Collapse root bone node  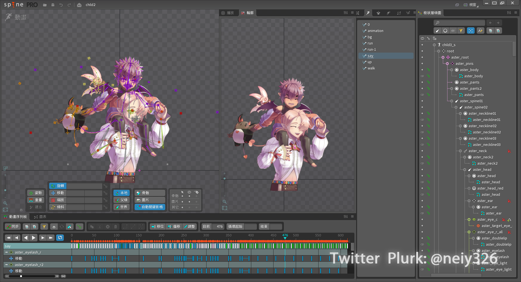pyautogui.click(x=439, y=51)
